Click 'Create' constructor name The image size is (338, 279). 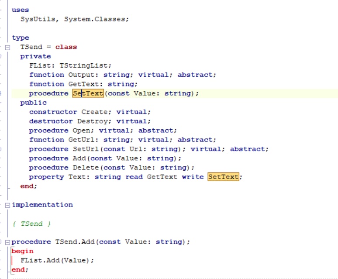coord(94,112)
